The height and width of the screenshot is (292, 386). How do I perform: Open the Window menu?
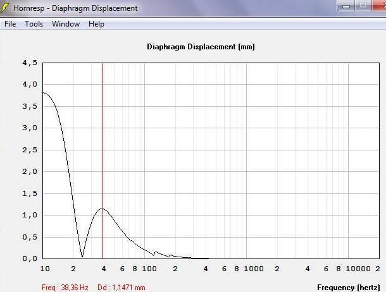pyautogui.click(x=66, y=24)
